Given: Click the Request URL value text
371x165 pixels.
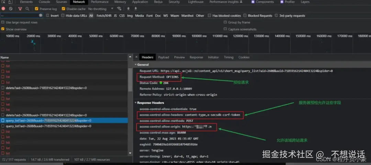Looking at the screenshot, I should (x=247, y=71).
